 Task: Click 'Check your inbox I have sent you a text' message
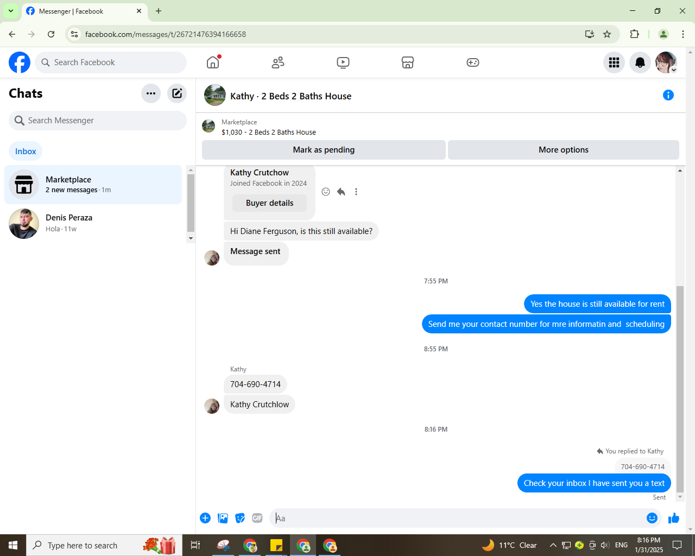594,483
